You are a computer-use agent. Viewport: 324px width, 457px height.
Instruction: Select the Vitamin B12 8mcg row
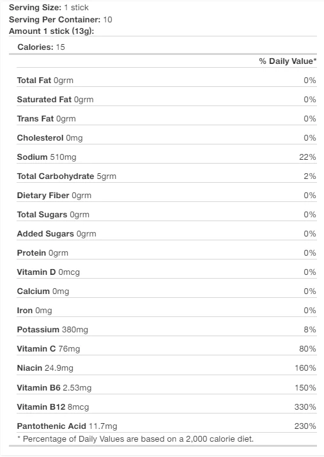click(167, 407)
